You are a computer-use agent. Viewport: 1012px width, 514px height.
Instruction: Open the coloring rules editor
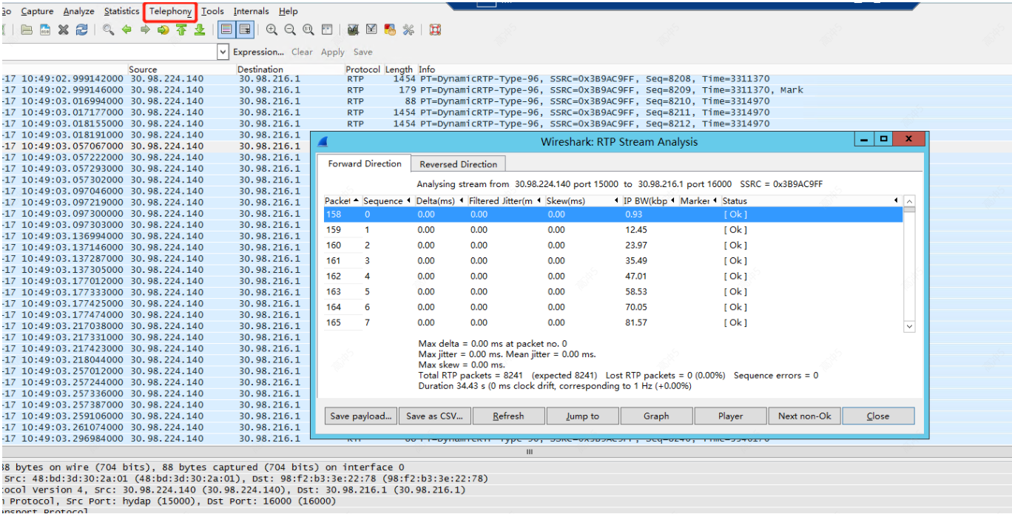click(389, 30)
